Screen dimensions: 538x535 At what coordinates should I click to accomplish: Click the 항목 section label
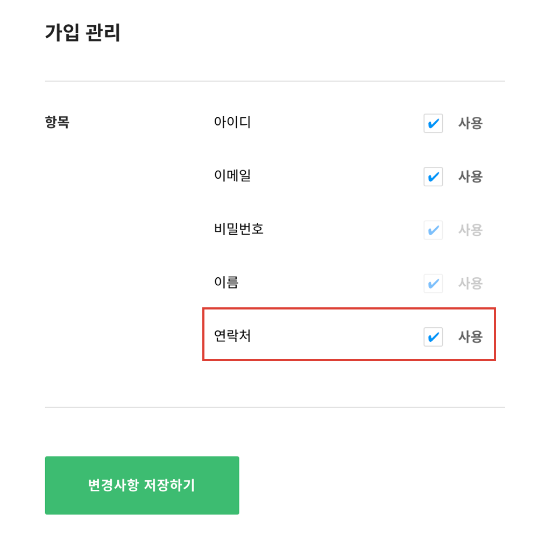(x=57, y=123)
